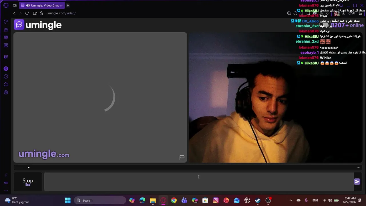Reload the umingle.com page

(27, 13)
